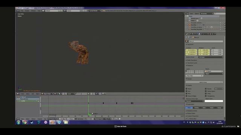Click the snap magnet icon in the 3D header
The height and width of the screenshot is (135, 241).
pyautogui.click(x=94, y=94)
